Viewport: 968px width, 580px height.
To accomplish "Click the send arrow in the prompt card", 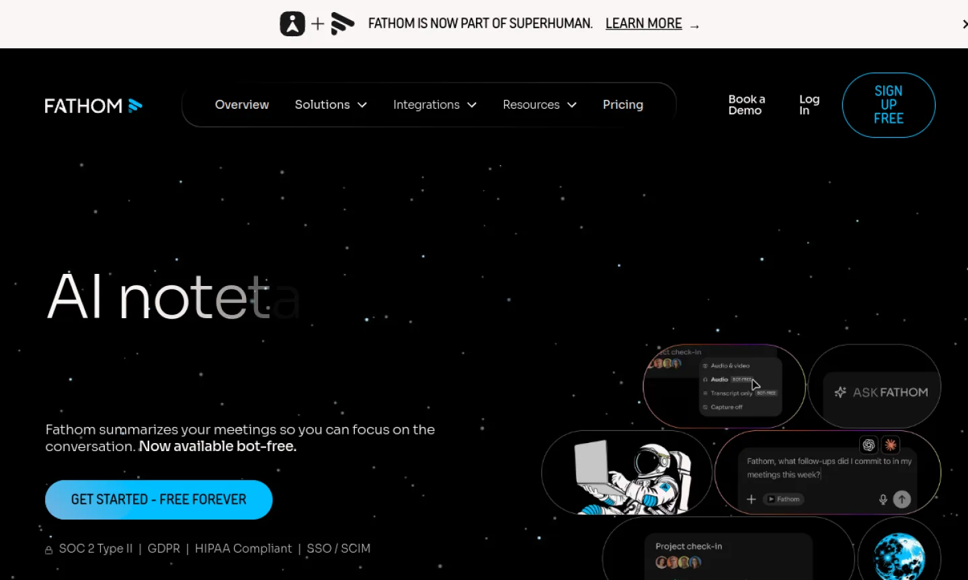I will (x=902, y=499).
